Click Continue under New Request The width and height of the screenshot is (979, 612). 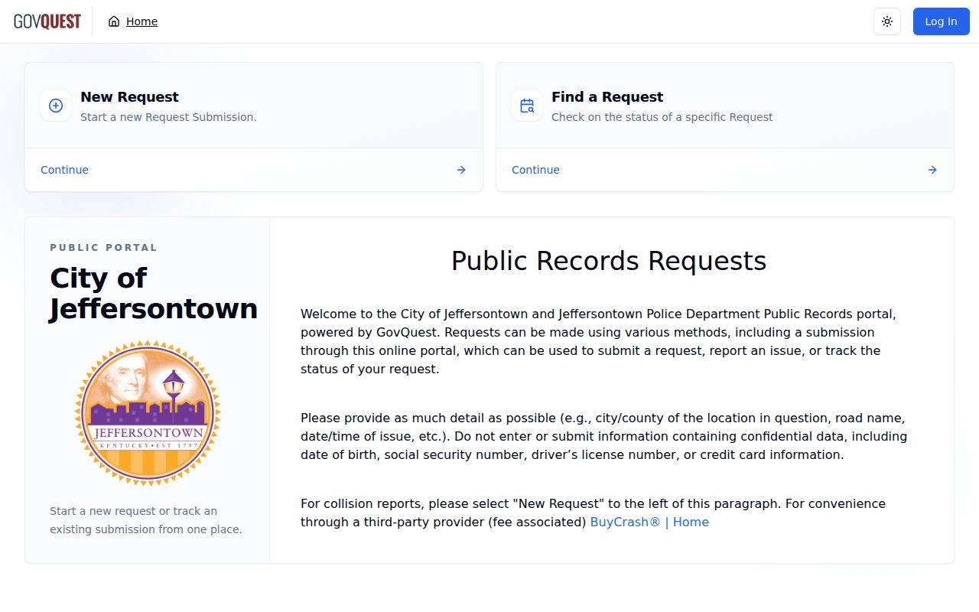point(64,170)
